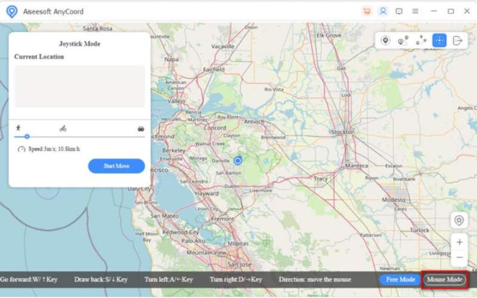The image size is (477, 298).
Task: Enable Mouse Mode
Action: (x=444, y=280)
